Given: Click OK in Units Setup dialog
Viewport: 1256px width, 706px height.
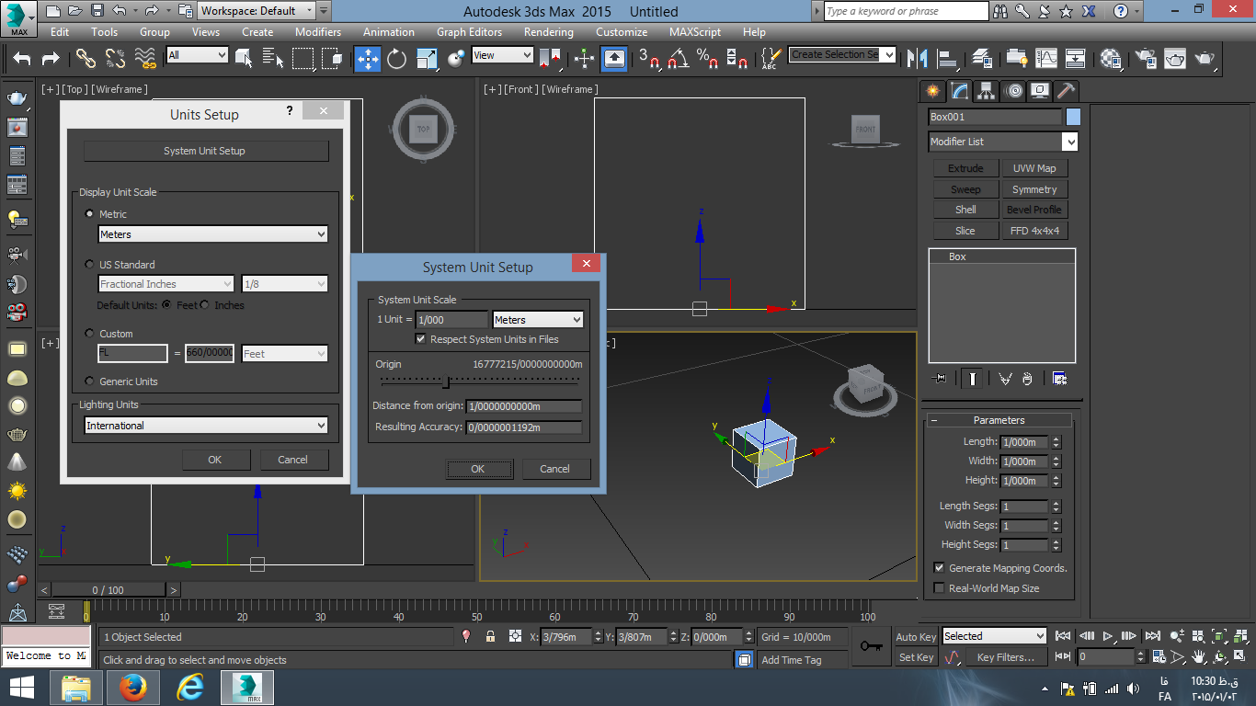Looking at the screenshot, I should [215, 460].
